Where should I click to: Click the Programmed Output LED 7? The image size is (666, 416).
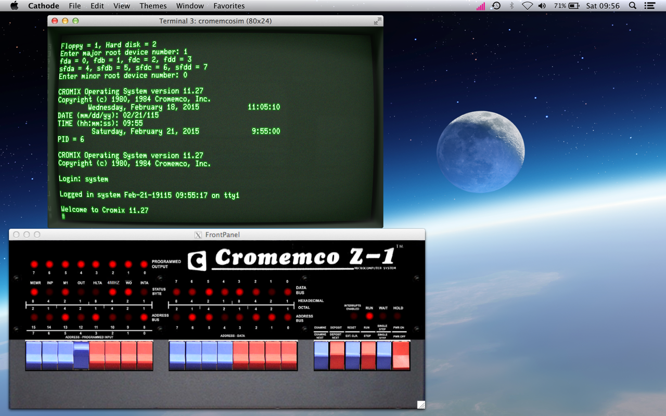coord(34,265)
